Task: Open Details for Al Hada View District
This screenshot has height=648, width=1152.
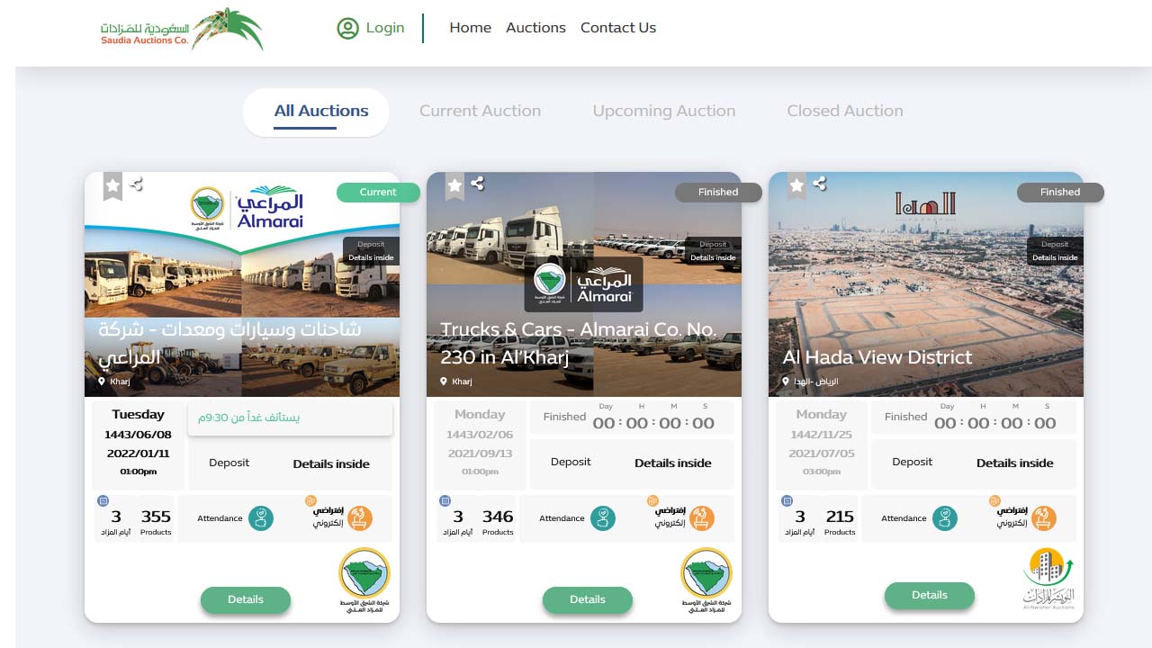Action: click(930, 596)
